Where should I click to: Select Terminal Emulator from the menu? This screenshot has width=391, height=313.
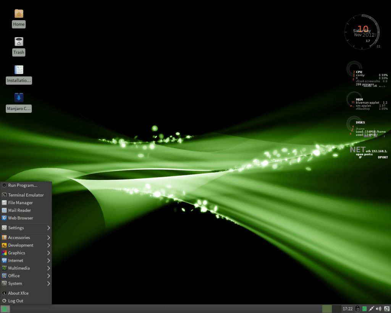tap(26, 195)
